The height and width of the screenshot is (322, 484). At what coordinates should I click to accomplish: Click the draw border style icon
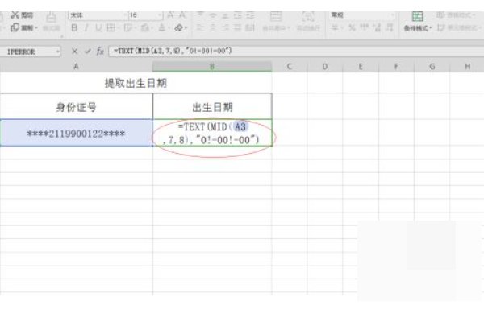127,28
